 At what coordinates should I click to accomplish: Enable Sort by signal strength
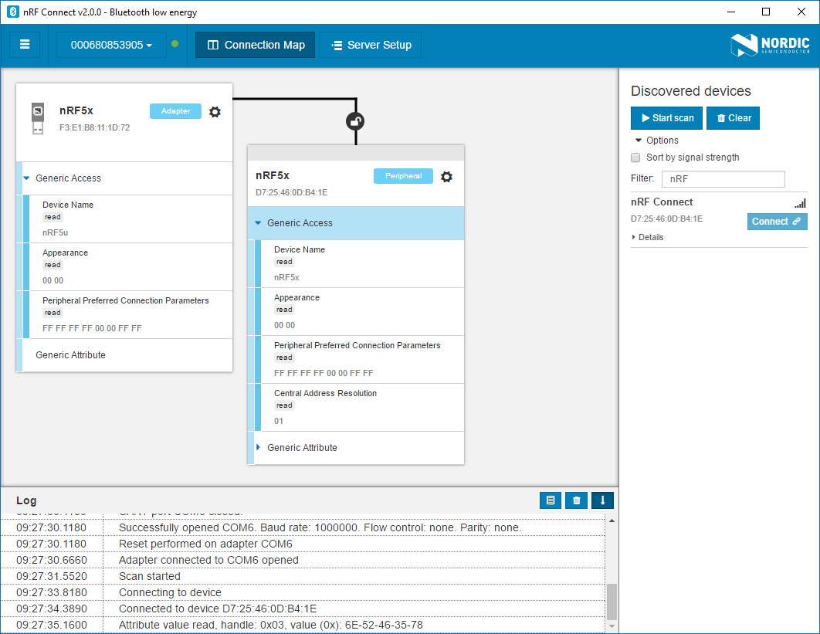coord(635,158)
